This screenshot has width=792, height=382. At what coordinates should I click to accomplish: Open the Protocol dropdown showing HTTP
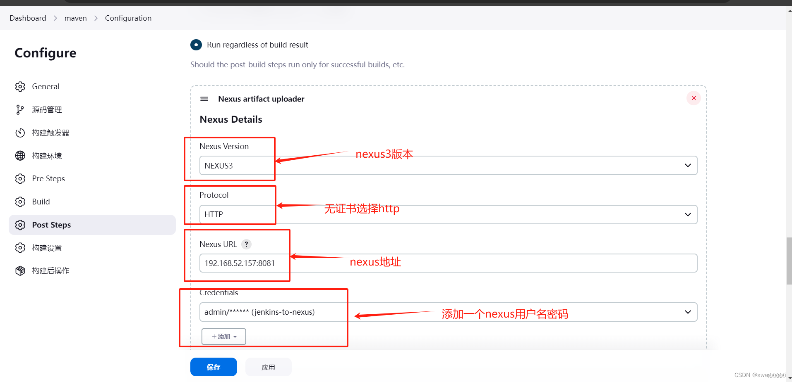point(687,214)
